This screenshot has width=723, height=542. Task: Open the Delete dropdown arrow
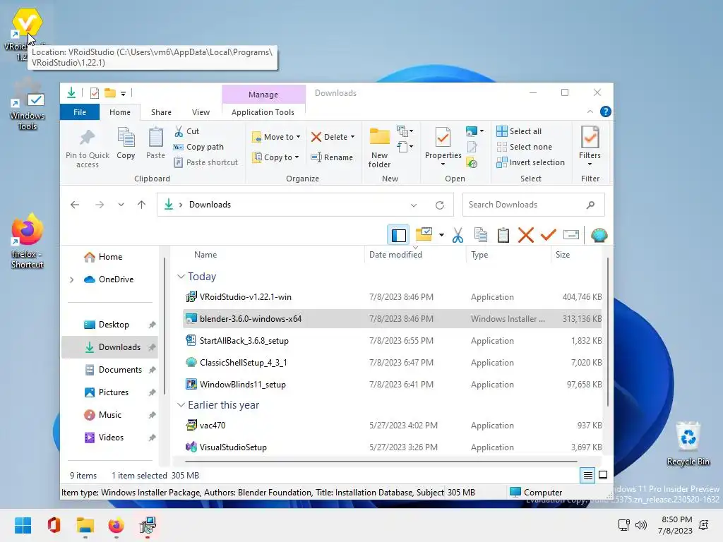[353, 137]
